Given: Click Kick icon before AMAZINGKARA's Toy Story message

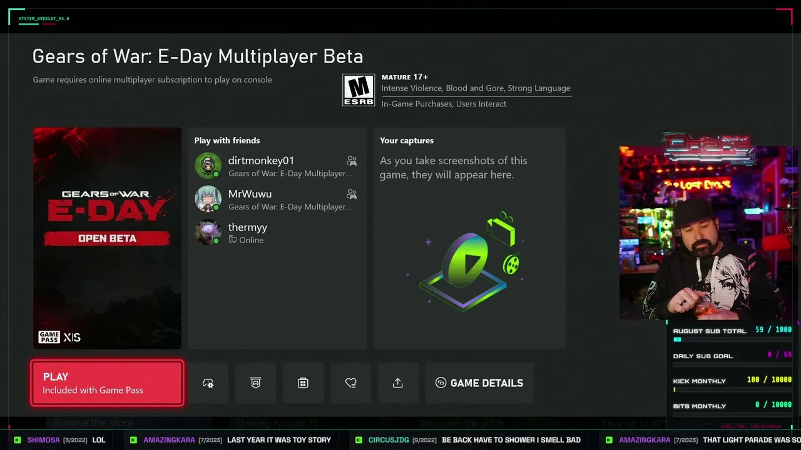Looking at the screenshot, I should [133, 440].
